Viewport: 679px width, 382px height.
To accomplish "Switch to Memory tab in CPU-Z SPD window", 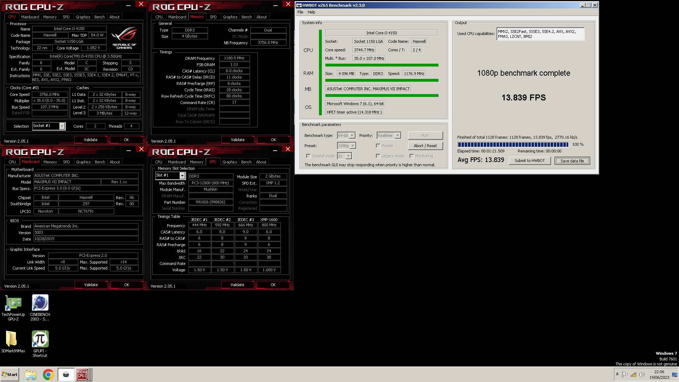I will [197, 162].
